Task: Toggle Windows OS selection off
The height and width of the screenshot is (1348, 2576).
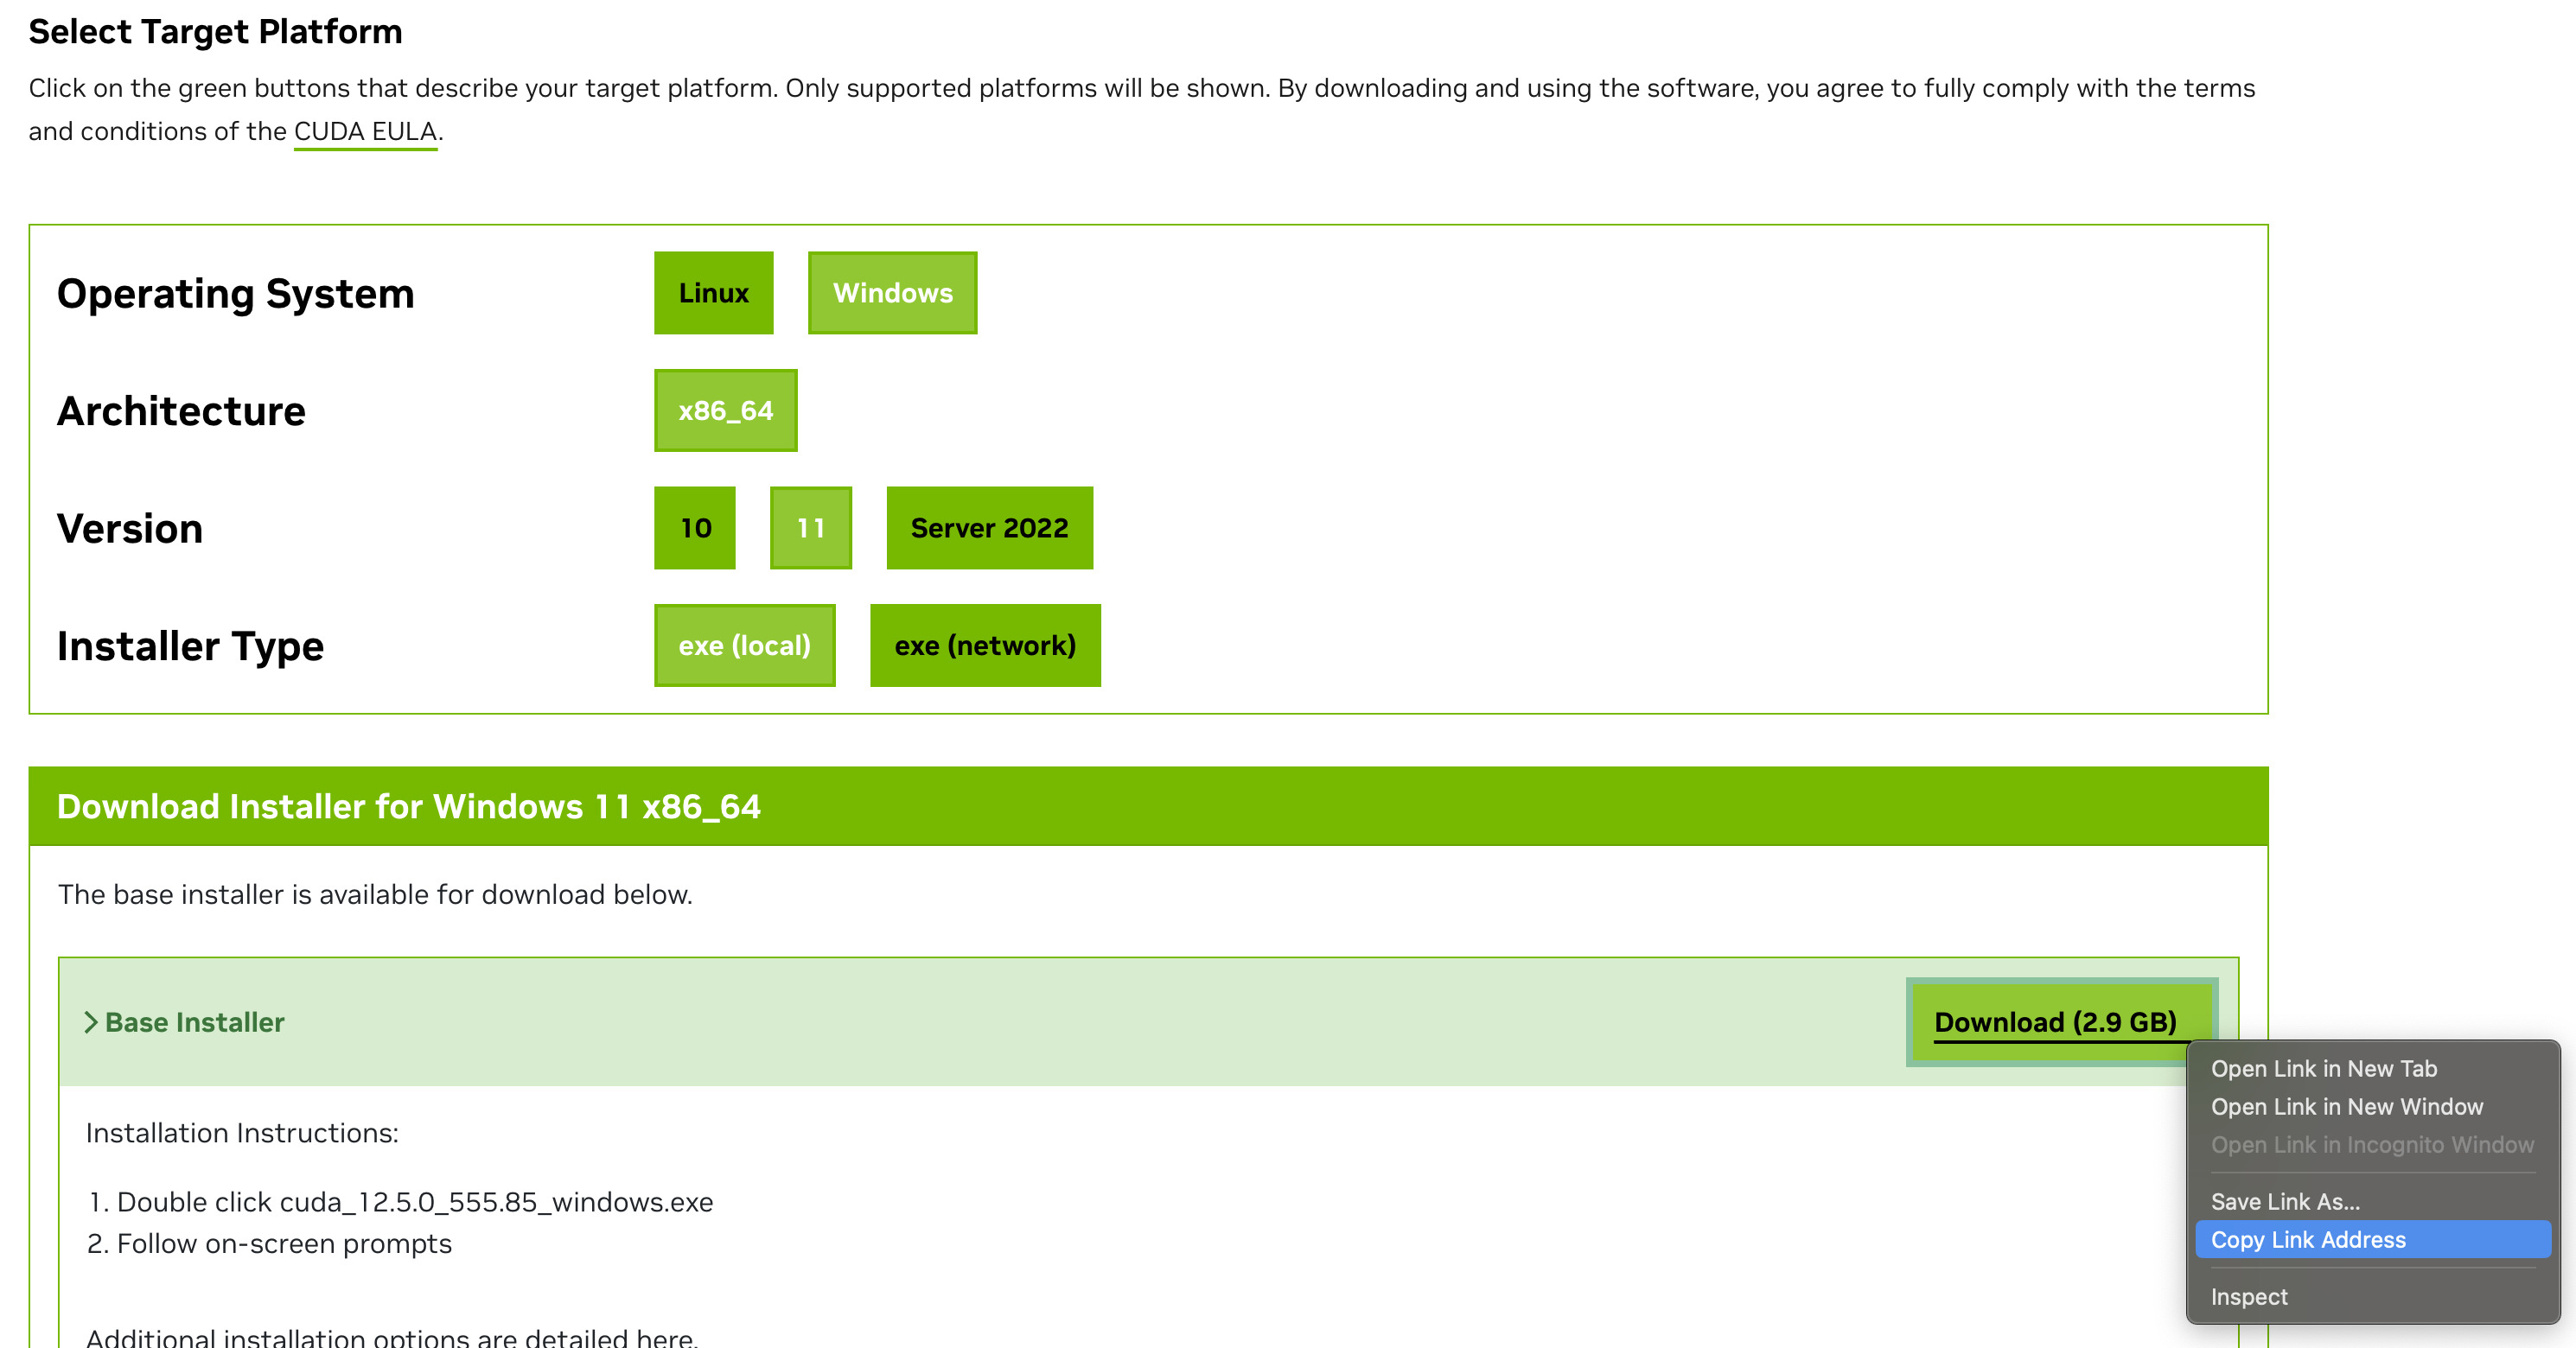Action: point(893,293)
